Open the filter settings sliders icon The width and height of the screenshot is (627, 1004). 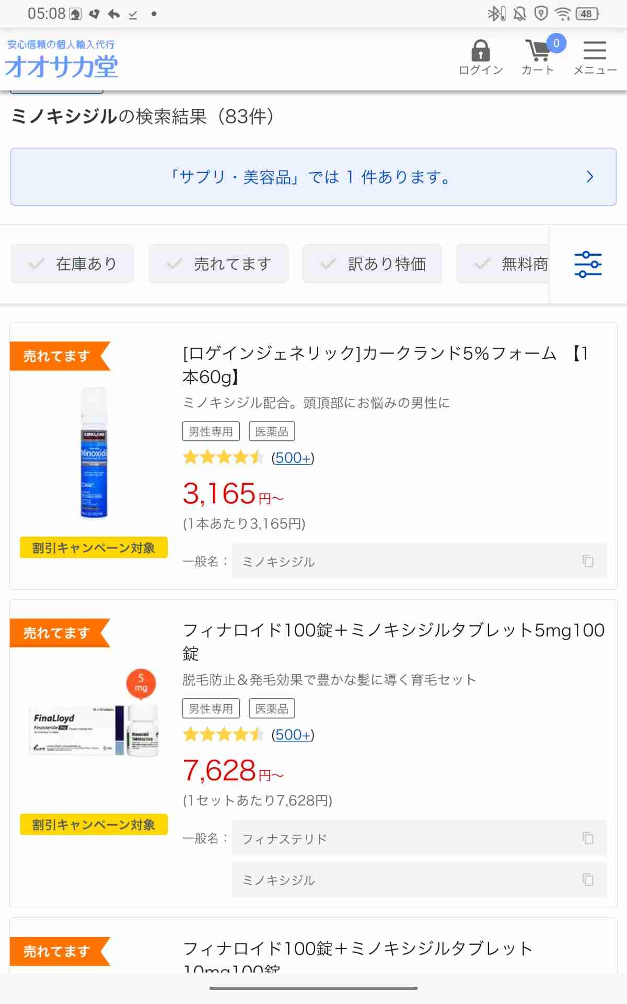click(x=588, y=264)
